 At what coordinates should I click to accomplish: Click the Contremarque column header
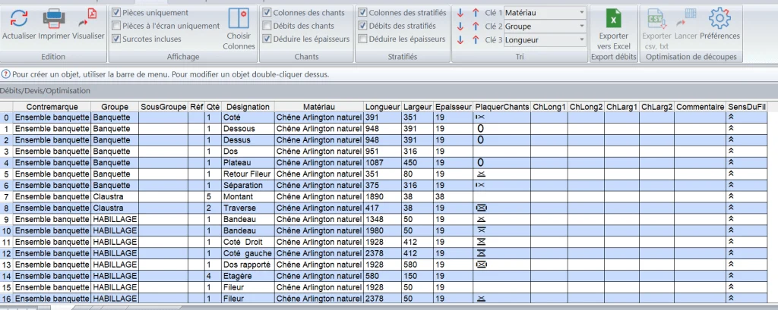[x=52, y=107]
